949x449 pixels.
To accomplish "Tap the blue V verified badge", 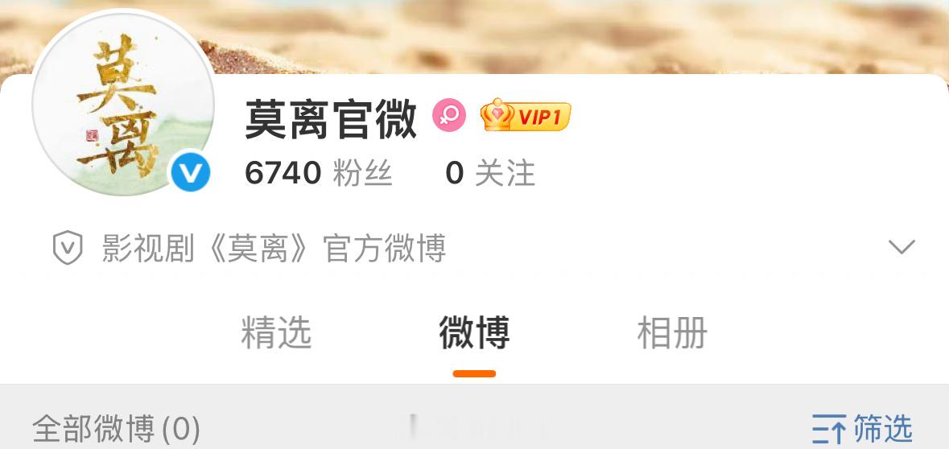I will click(x=191, y=172).
